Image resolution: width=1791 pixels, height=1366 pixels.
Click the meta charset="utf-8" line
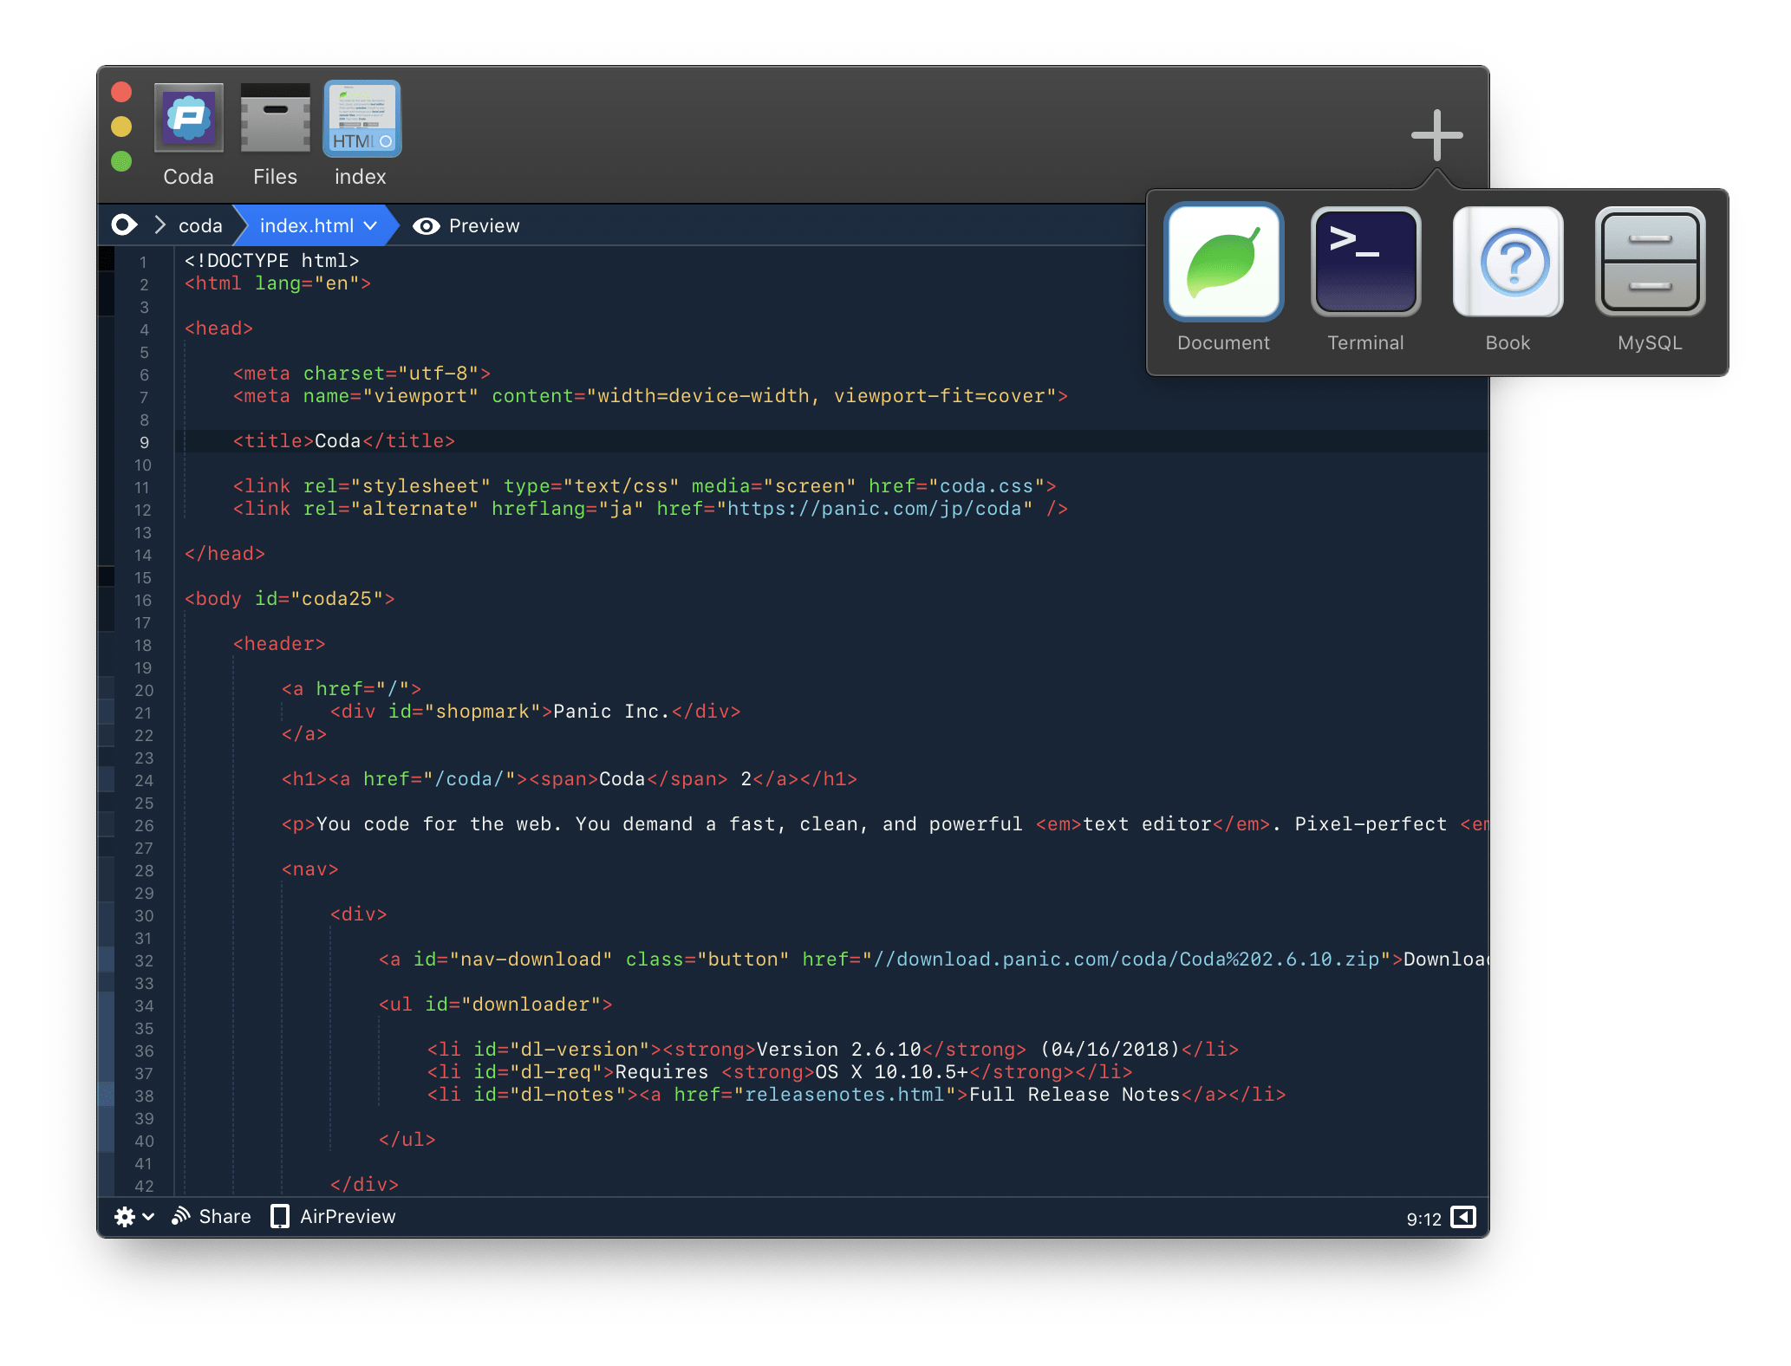[x=361, y=374]
